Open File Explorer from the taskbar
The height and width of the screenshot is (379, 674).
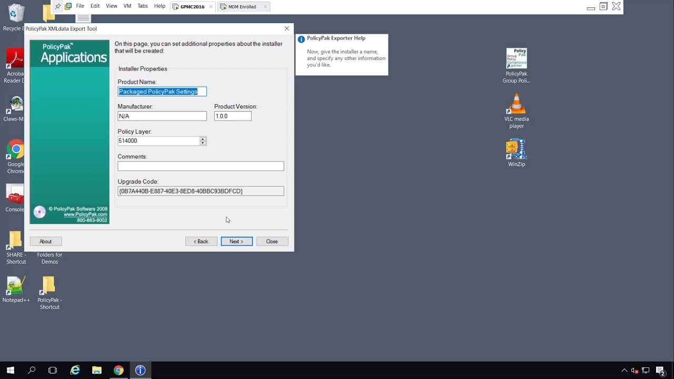click(97, 371)
